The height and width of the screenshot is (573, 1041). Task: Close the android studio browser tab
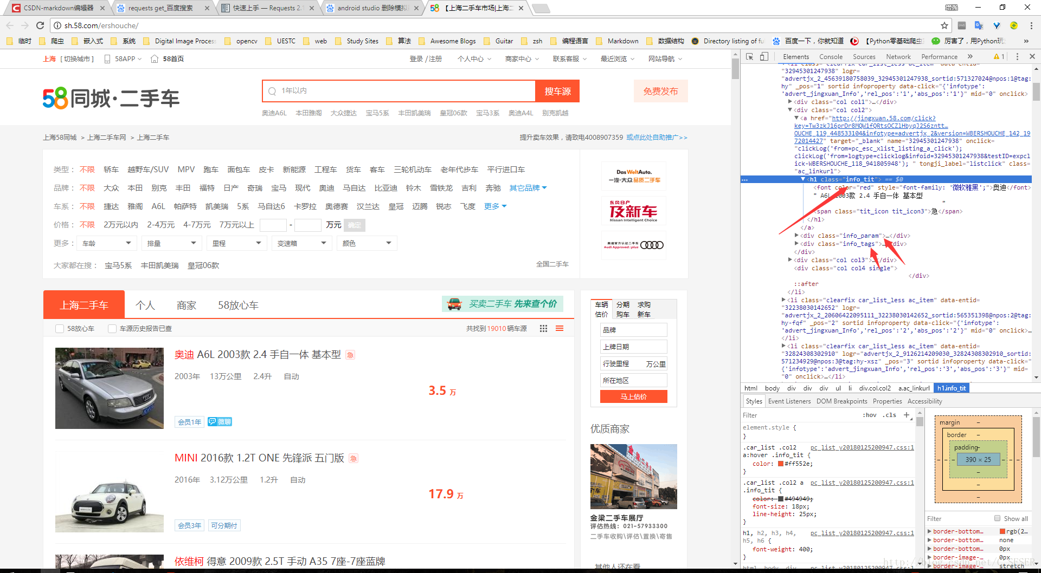tap(416, 8)
